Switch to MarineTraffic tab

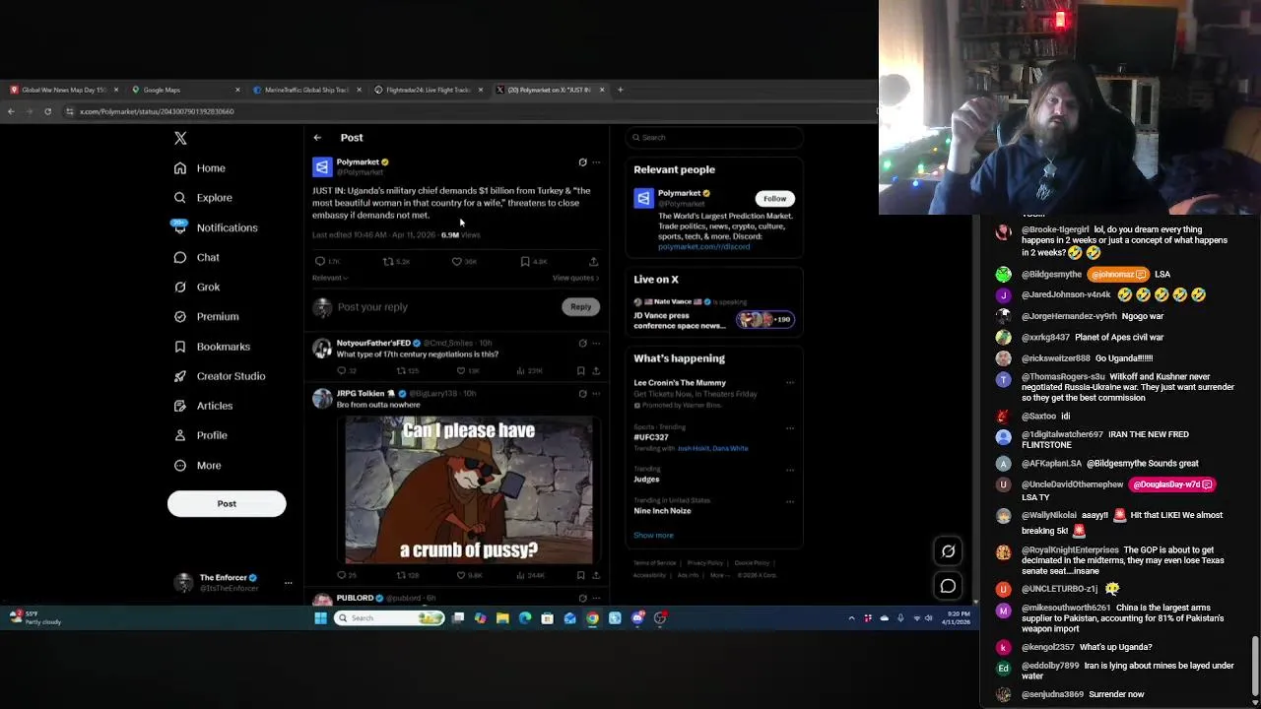pyautogui.click(x=305, y=90)
